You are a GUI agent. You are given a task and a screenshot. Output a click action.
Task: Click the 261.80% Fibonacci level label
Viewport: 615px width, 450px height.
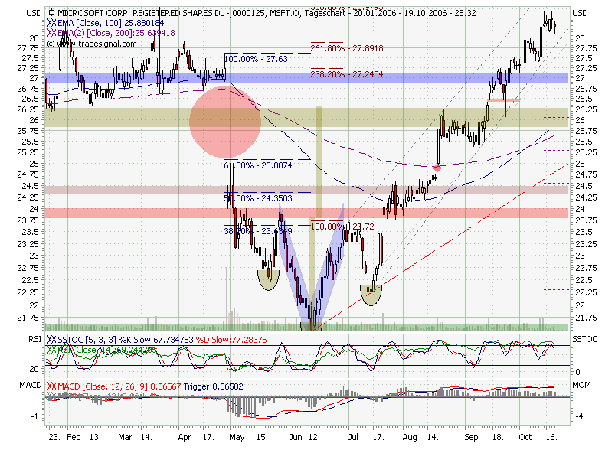pyautogui.click(x=346, y=48)
